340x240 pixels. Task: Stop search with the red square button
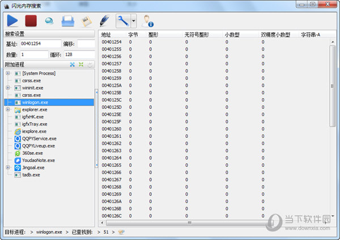(x=31, y=21)
